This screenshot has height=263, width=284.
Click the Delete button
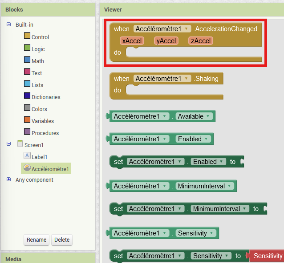pos(62,240)
